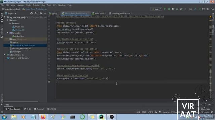Open the Refactor menu

pos(36,5)
